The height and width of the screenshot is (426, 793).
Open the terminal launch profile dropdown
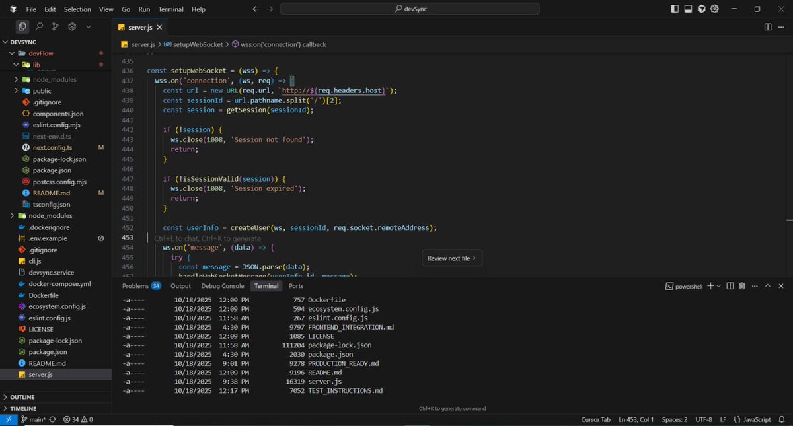click(x=719, y=286)
